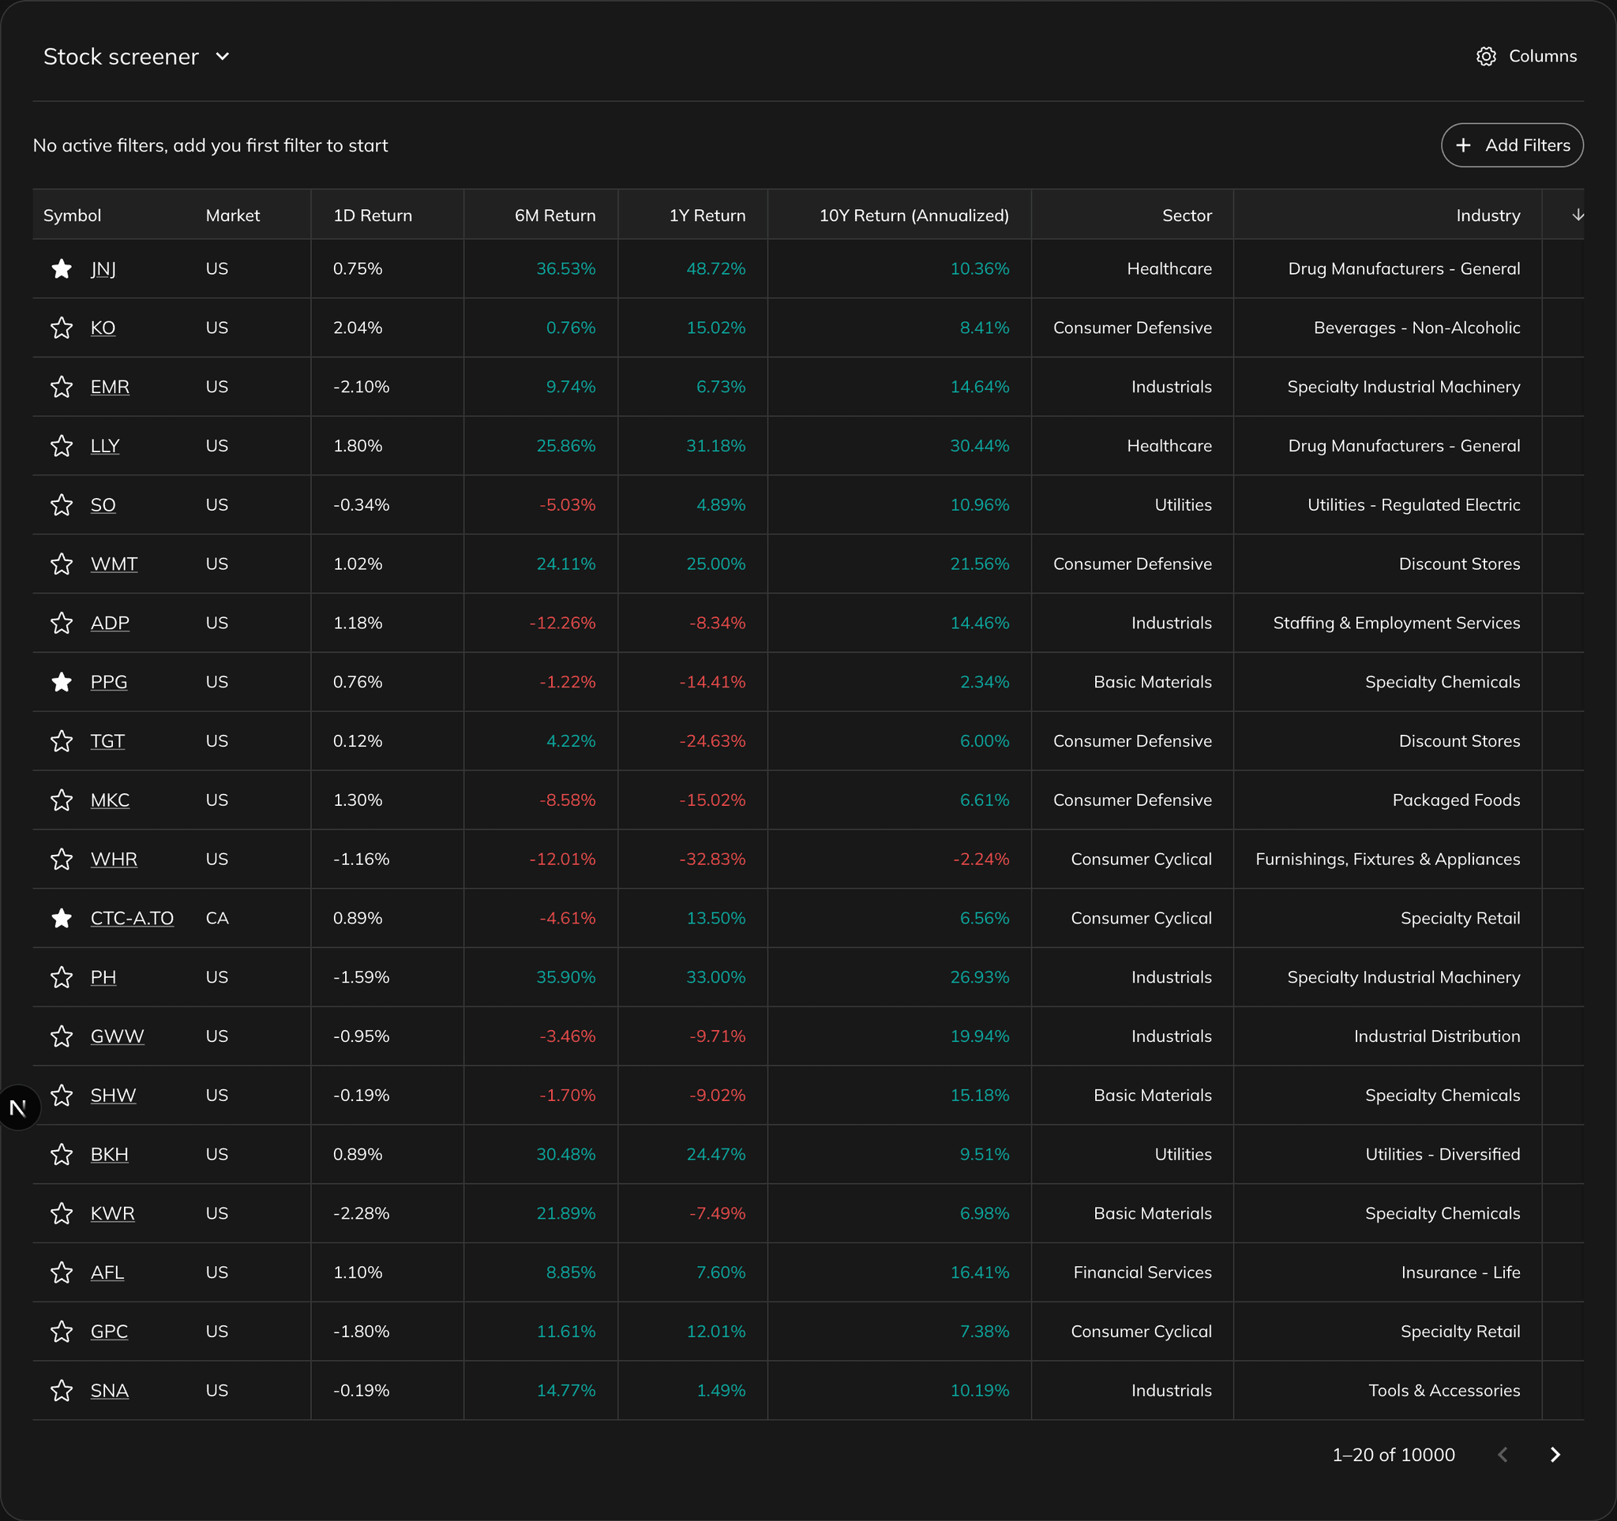Viewport: 1617px width, 1521px height.
Task: Click the star icon beside AFL
Action: [x=62, y=1272]
